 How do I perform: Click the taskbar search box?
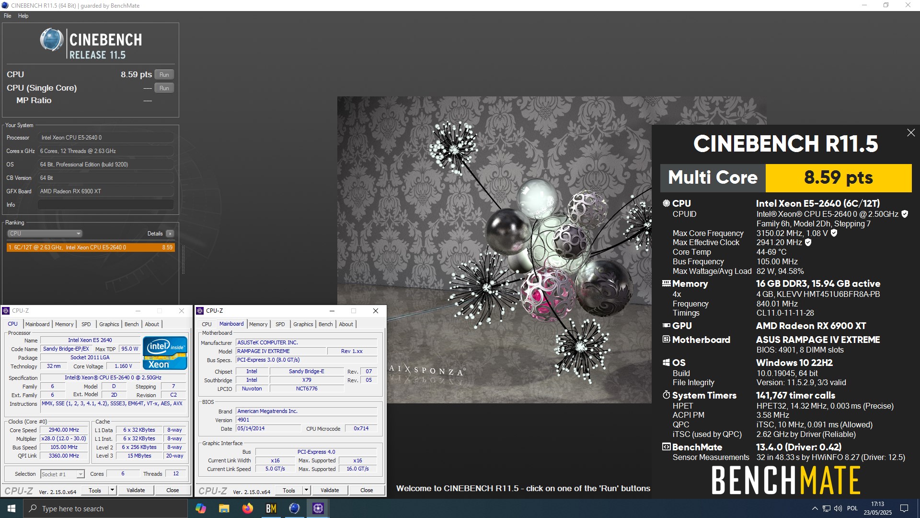click(x=105, y=508)
